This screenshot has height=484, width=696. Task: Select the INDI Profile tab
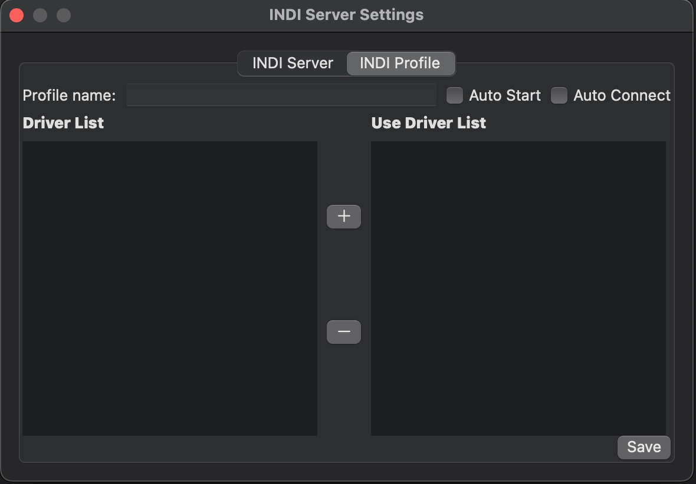point(400,64)
